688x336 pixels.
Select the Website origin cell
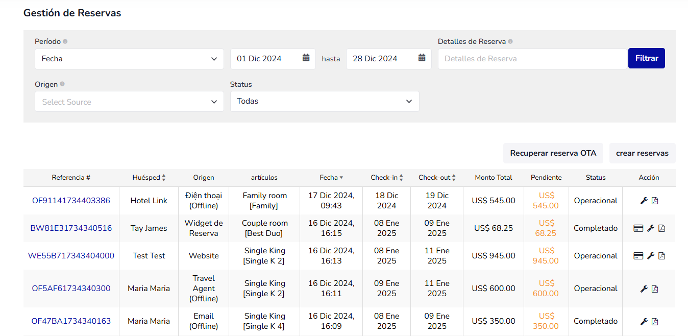(204, 256)
